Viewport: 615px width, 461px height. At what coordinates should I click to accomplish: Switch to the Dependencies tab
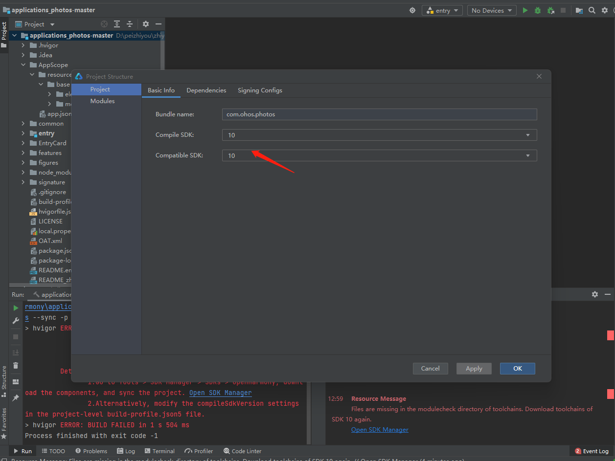click(206, 90)
